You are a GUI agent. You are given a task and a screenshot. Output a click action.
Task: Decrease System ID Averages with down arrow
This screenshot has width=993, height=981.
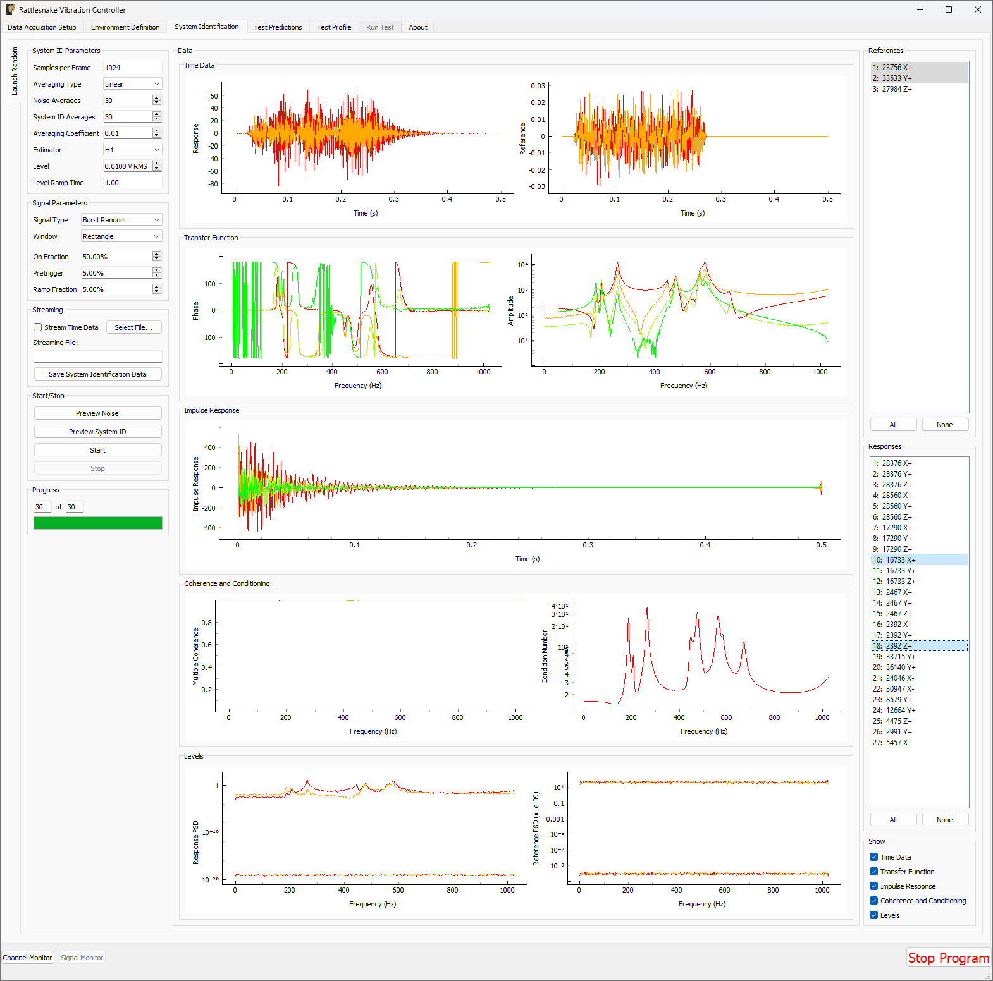coord(157,119)
